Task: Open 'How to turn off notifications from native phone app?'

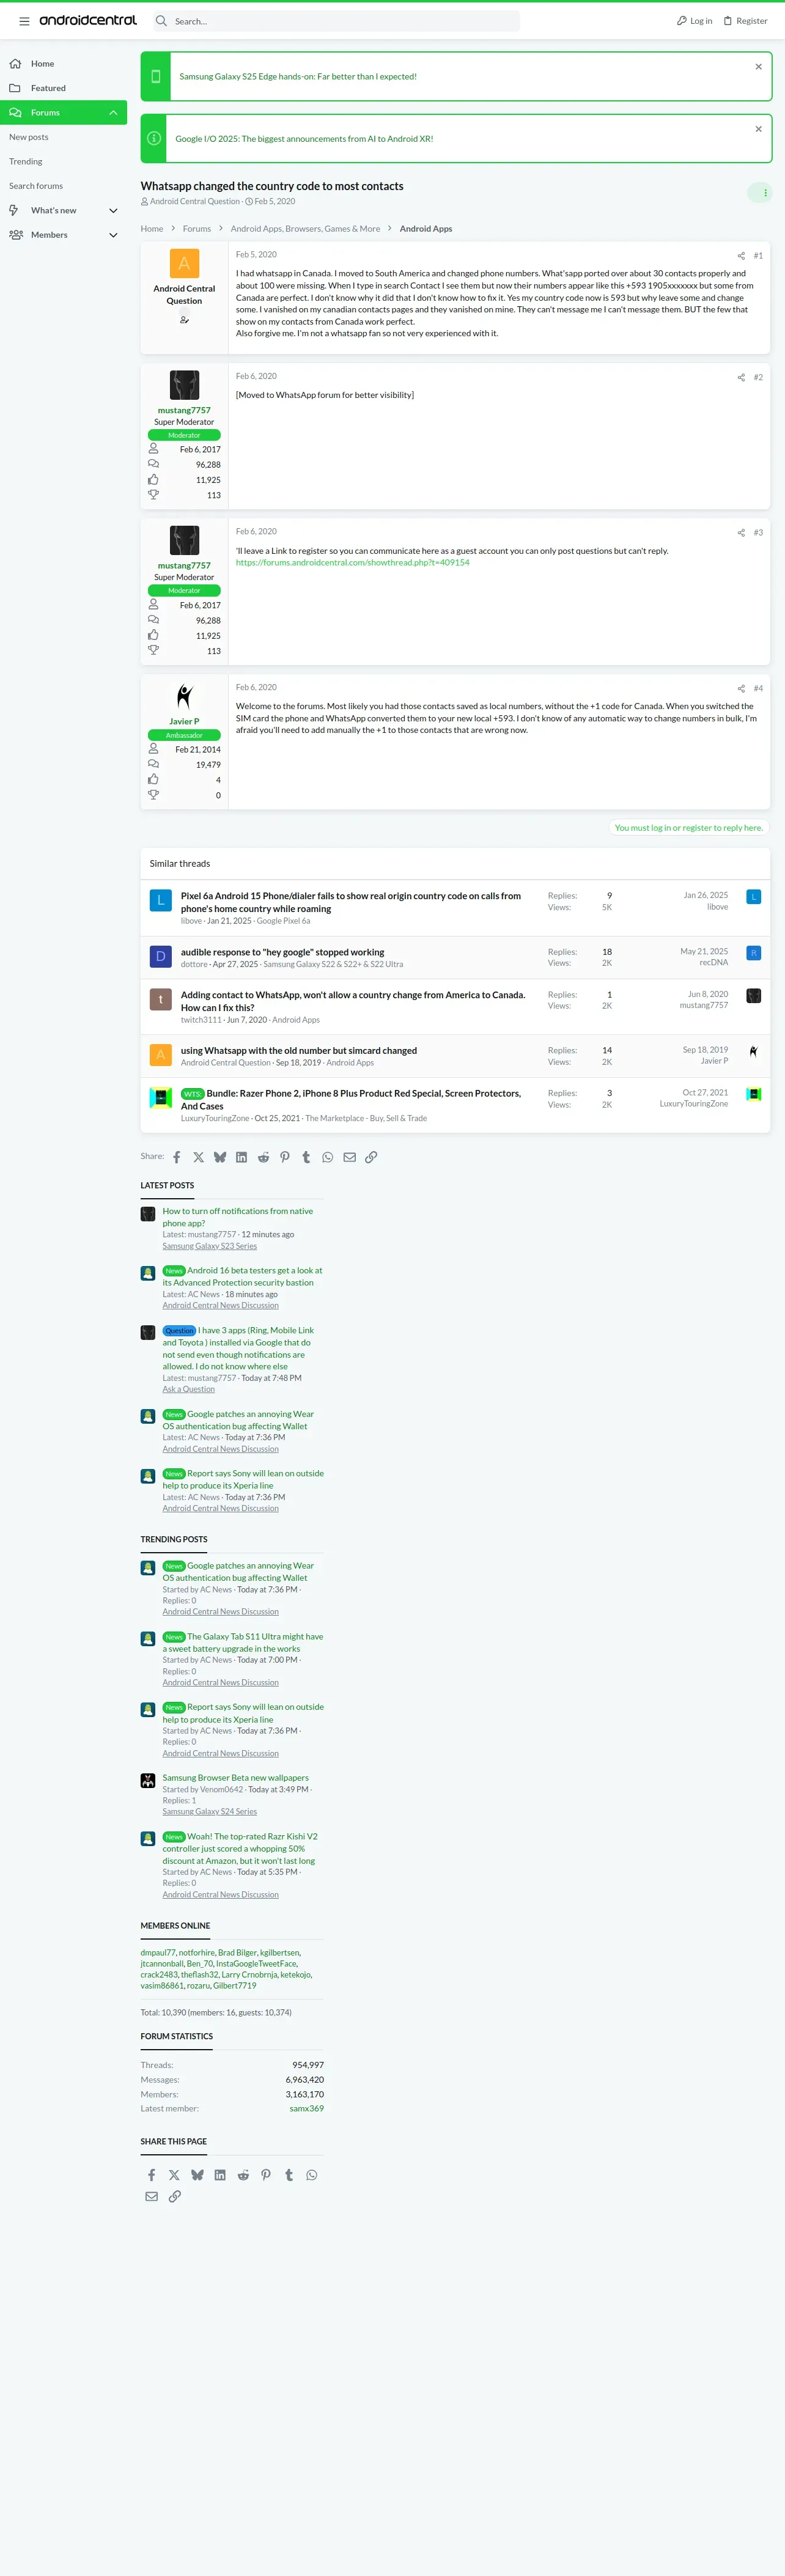Action: click(x=238, y=1217)
